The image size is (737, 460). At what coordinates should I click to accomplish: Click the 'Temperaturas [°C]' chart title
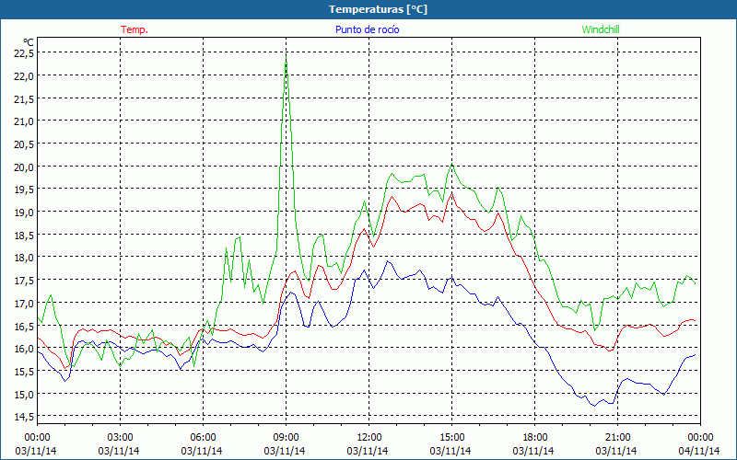378,9
